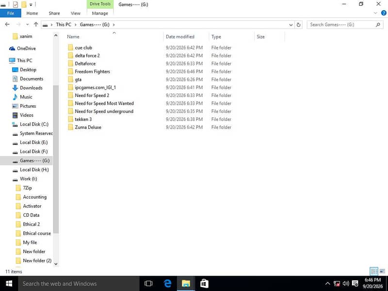Click the Search the web and Windows box
388x291 pixels.
[x=79, y=284]
